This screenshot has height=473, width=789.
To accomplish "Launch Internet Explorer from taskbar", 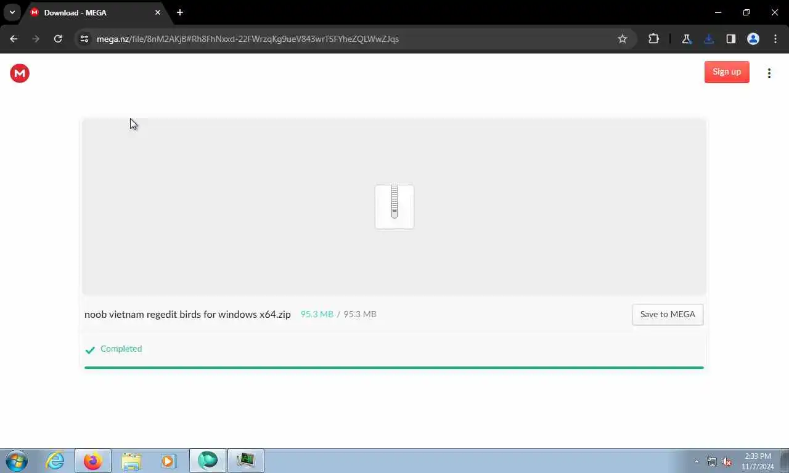I will 55,461.
